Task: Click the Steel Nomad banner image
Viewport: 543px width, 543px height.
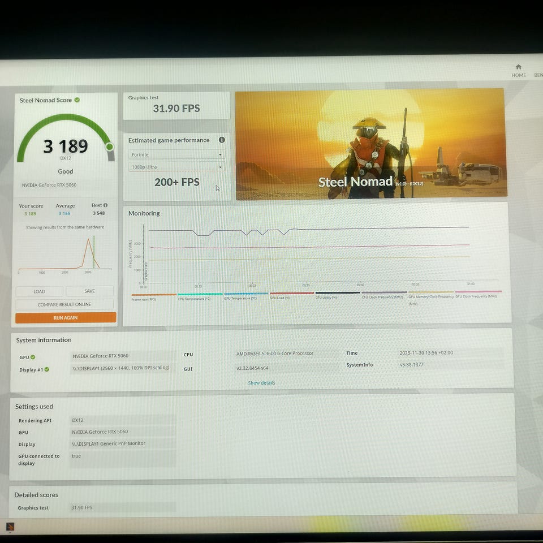Action: (x=370, y=144)
